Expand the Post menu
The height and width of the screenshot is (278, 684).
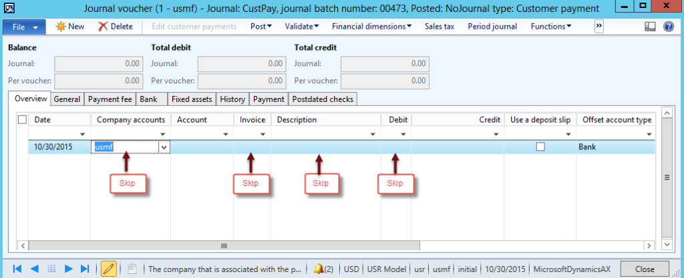coord(261,27)
